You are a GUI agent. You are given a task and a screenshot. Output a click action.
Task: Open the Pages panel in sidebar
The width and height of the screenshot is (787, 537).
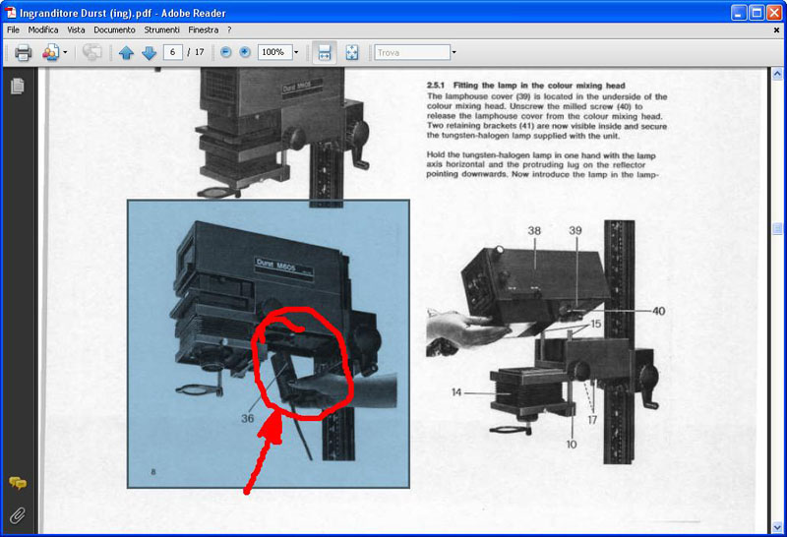pos(17,87)
